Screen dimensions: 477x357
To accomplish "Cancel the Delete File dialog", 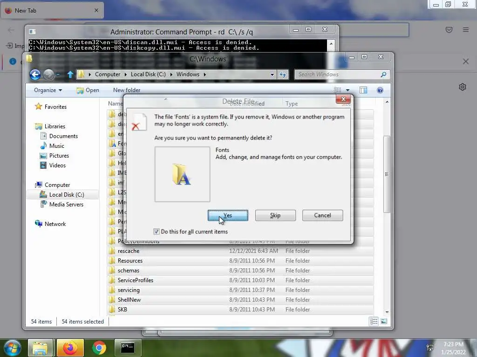I will coord(322,215).
